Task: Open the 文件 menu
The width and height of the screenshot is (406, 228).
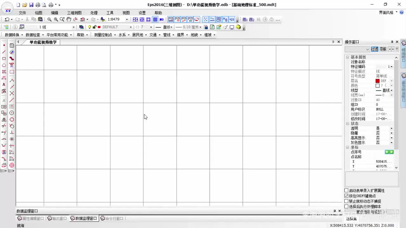Action: pyautogui.click(x=22, y=13)
